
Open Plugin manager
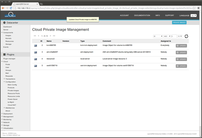point(9,59)
